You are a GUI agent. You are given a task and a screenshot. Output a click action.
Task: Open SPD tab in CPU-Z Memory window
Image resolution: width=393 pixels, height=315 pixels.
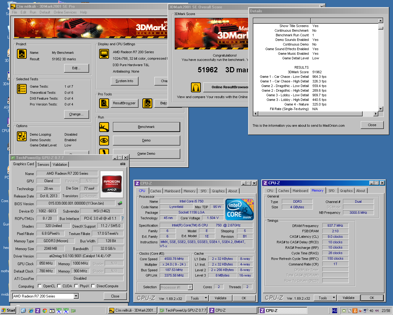click(x=332, y=191)
